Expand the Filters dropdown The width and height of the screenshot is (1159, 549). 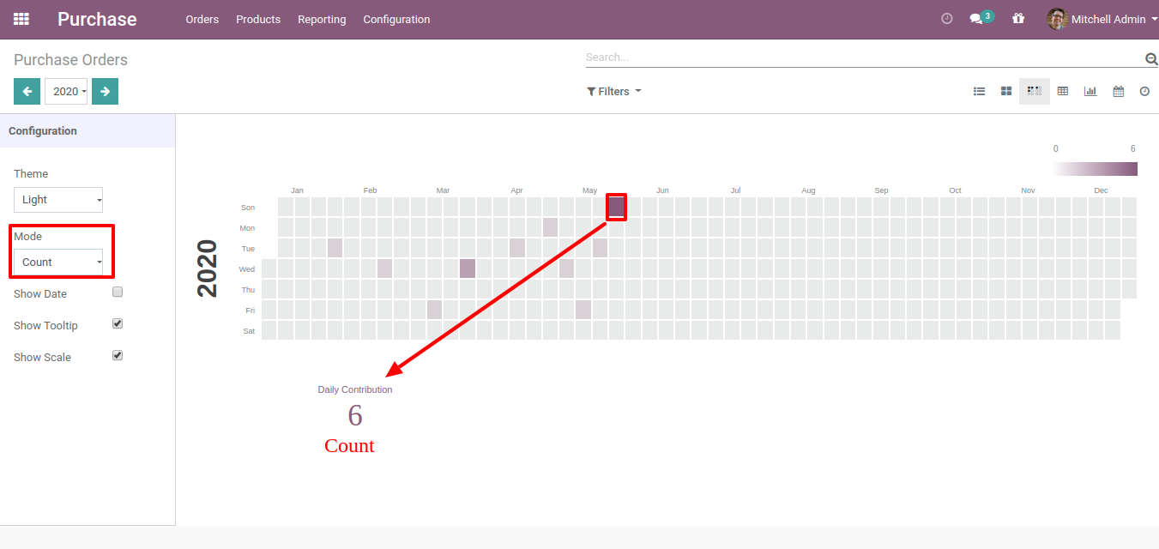coord(613,91)
